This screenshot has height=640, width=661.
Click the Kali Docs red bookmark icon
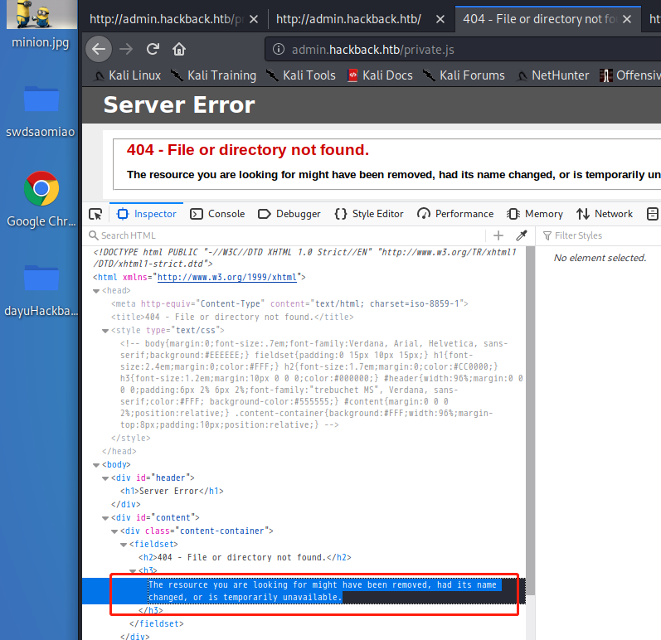point(352,75)
